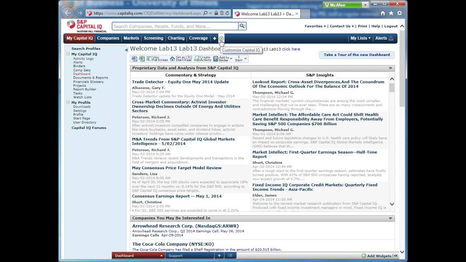Open the Screening menu
Screen dimensions: 466x262
[x=153, y=38]
